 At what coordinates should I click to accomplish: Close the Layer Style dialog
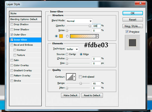(140, 3)
